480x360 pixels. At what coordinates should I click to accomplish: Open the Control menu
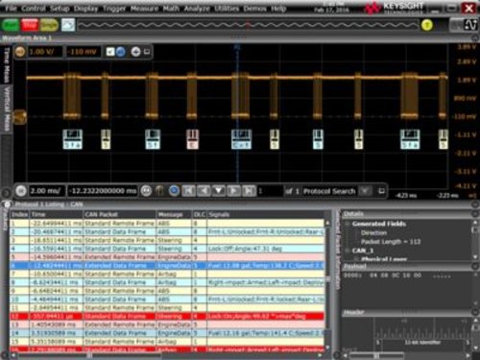pos(34,9)
